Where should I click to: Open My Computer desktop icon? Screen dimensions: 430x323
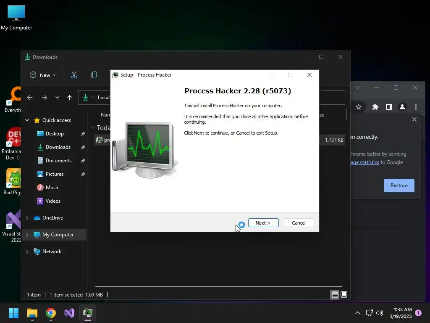(16, 17)
